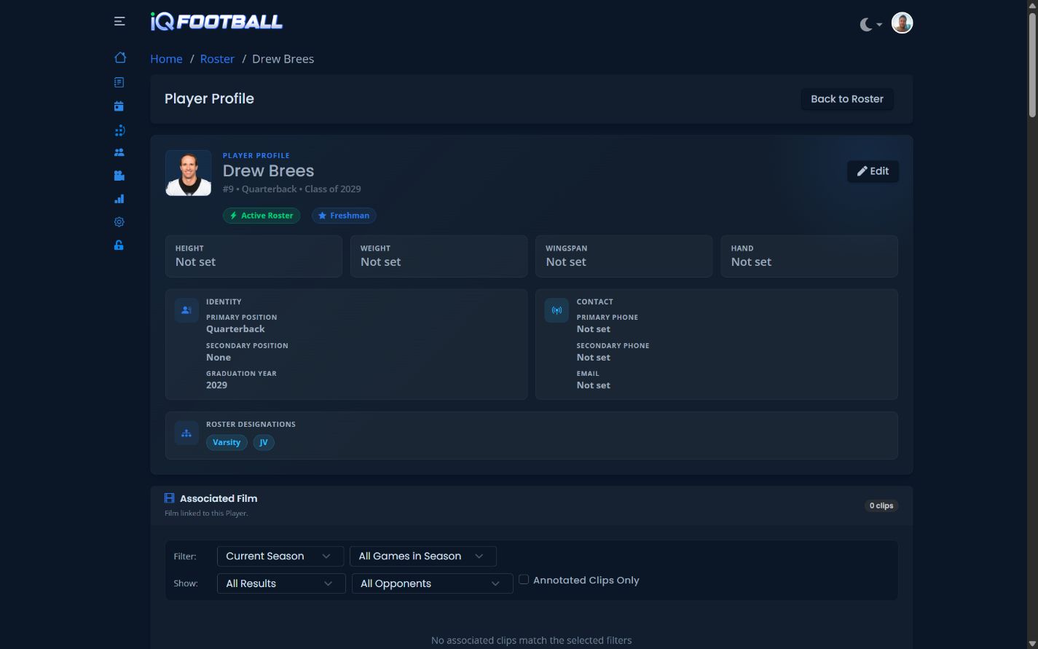Click the Quarterback primary position value
1038x649 pixels.
click(x=235, y=329)
